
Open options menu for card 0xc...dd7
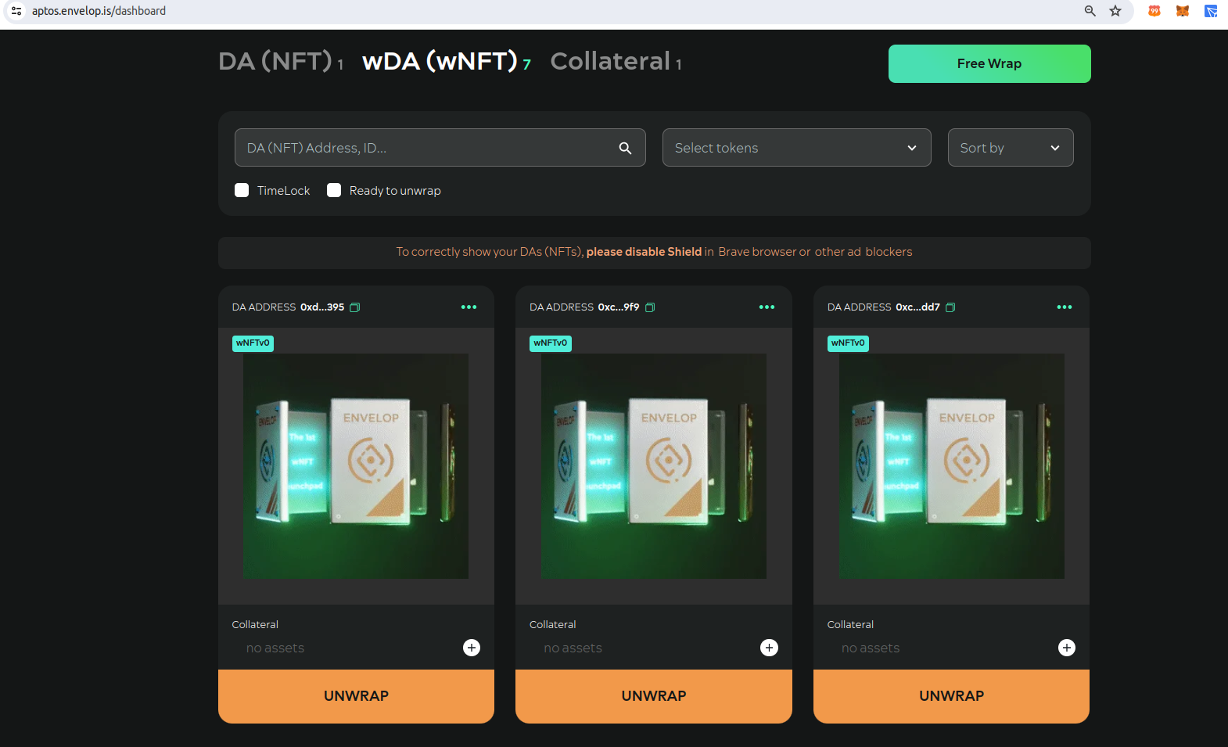click(x=1065, y=307)
